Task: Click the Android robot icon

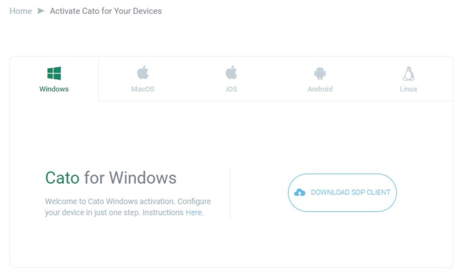Action: click(320, 74)
